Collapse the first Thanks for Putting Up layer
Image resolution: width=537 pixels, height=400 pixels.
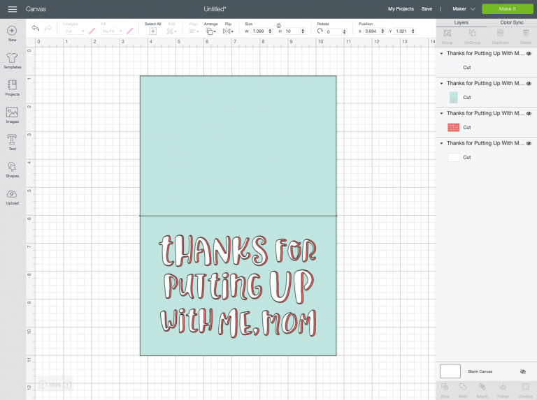441,54
